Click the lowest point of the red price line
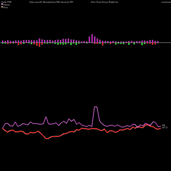This screenshot has width=171, height=171. (47, 139)
